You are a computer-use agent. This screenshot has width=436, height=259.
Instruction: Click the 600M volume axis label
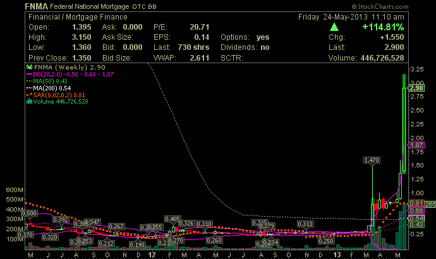click(x=15, y=190)
